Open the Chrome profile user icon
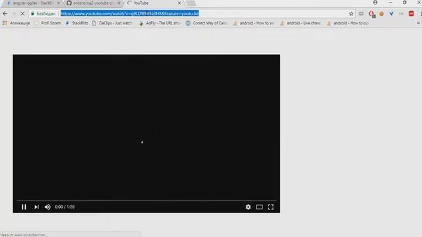The width and height of the screenshot is (422, 237). [375, 3]
